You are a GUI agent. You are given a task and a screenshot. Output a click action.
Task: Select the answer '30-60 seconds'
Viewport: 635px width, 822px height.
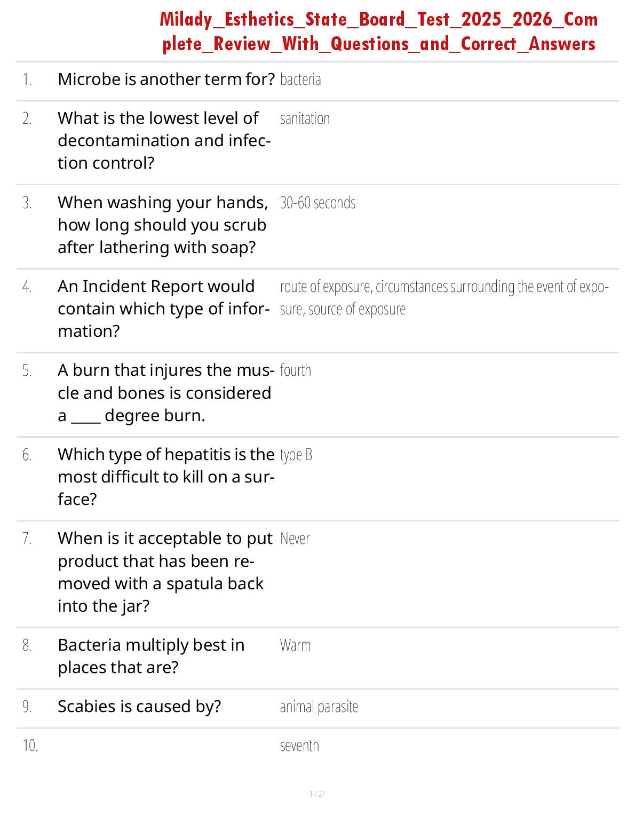click(317, 203)
